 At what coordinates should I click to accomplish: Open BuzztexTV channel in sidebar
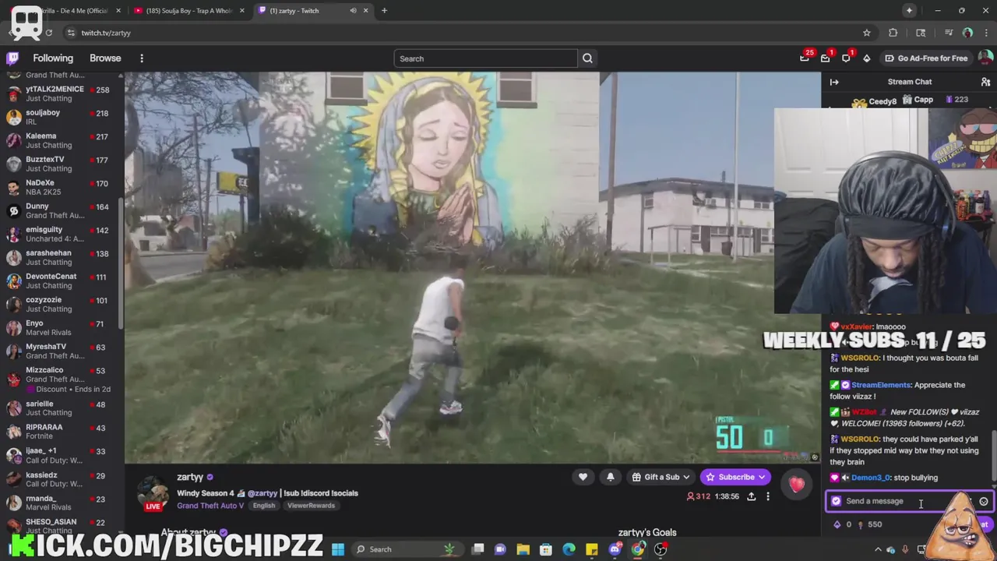coord(61,164)
